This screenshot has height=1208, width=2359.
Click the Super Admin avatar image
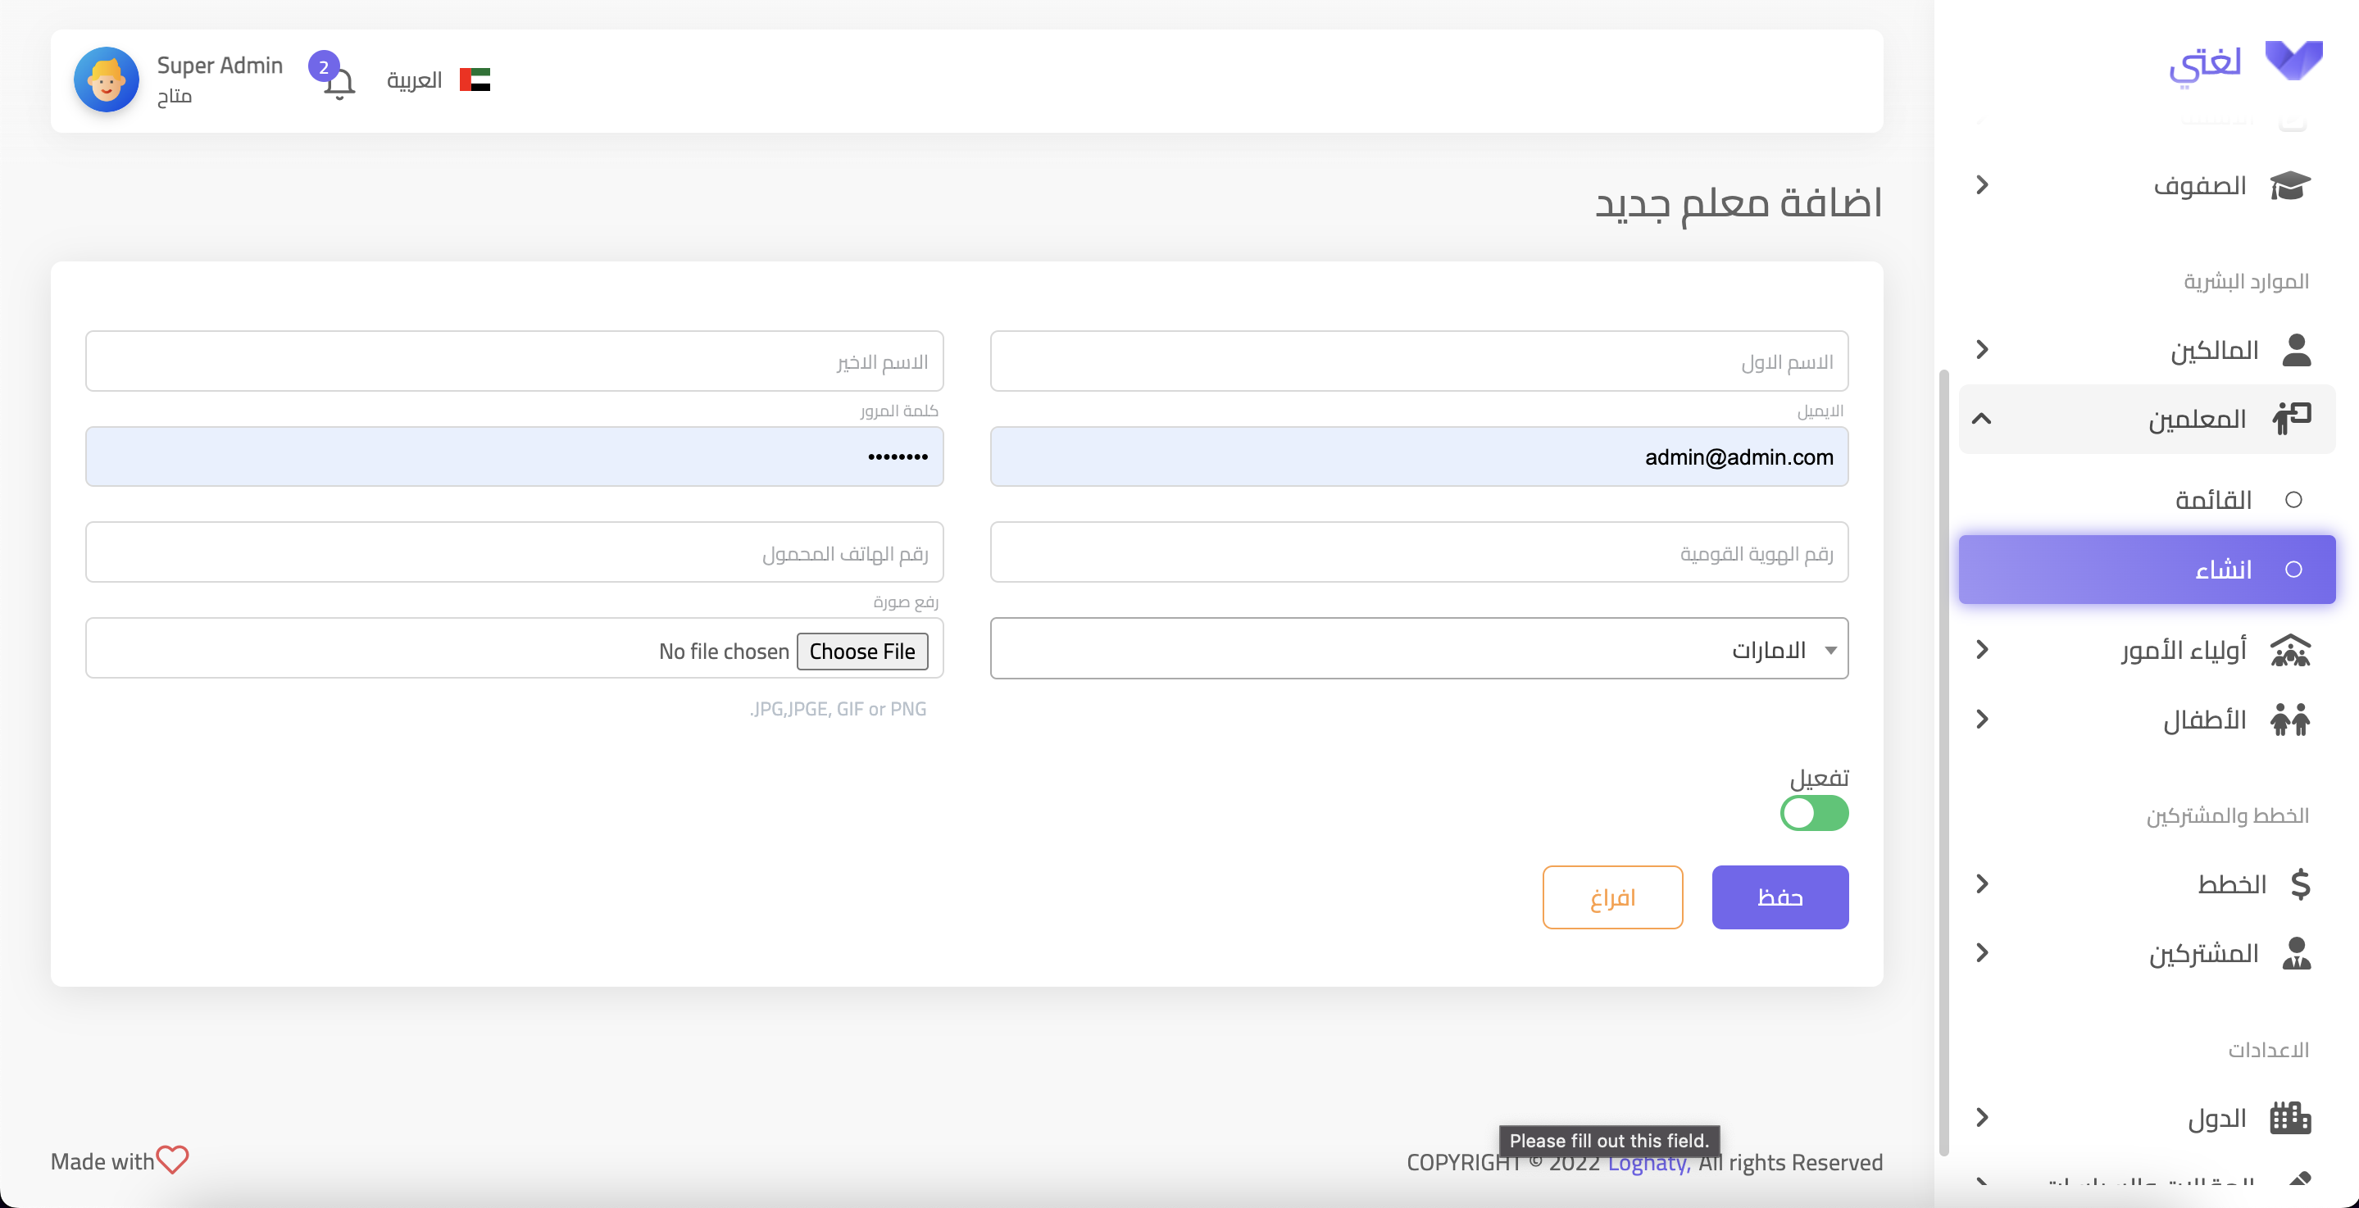point(107,80)
